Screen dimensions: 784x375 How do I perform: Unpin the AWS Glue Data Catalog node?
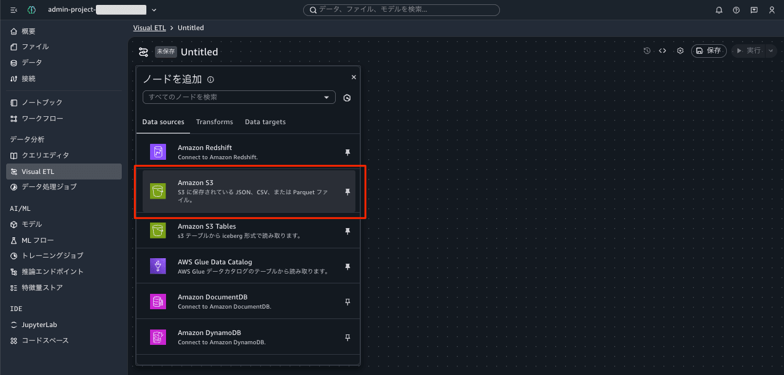pos(347,267)
